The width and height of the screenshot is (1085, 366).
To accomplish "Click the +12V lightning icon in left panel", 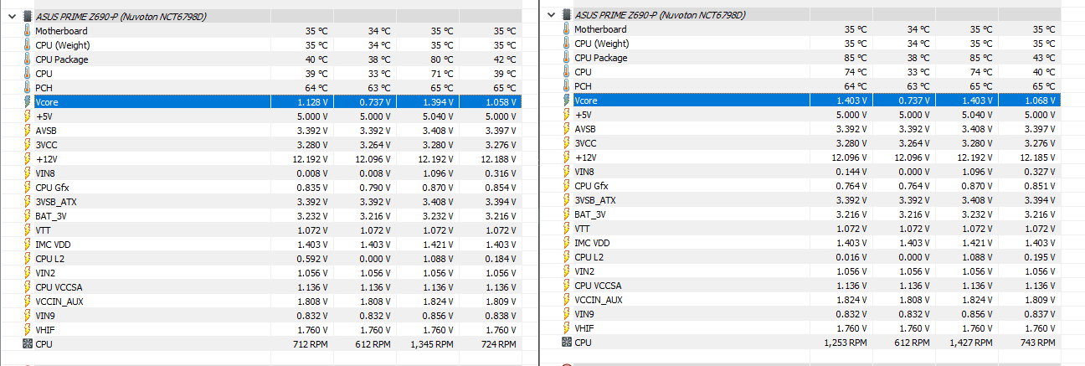I will [28, 158].
